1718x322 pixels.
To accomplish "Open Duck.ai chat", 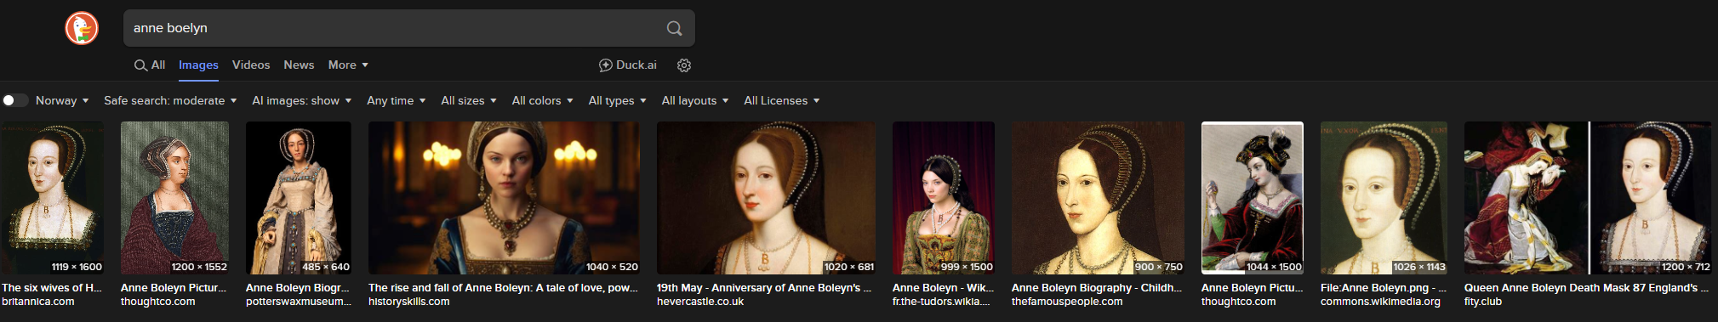I will 628,65.
